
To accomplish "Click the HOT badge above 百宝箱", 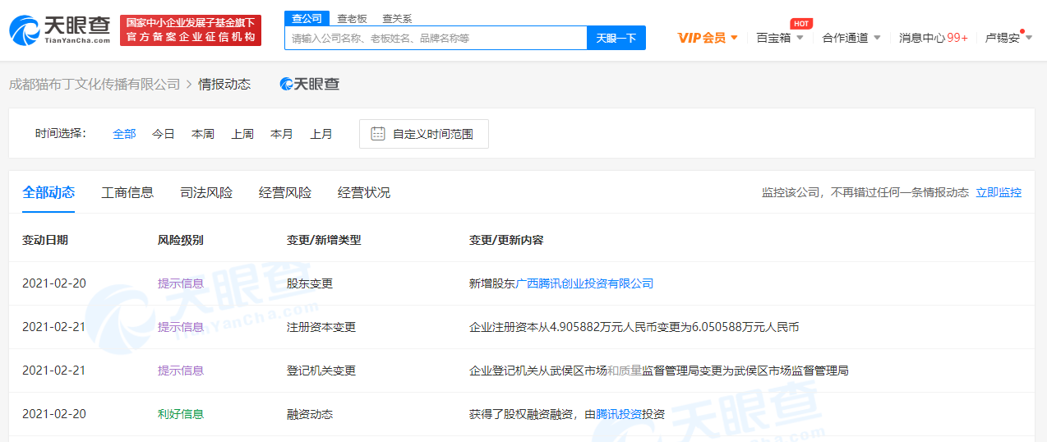I will click(x=801, y=24).
